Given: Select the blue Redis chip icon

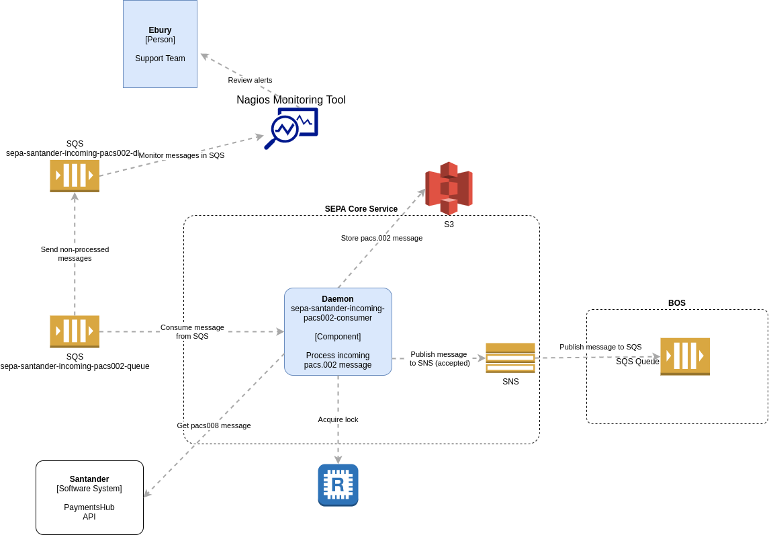Looking at the screenshot, I should tap(338, 485).
